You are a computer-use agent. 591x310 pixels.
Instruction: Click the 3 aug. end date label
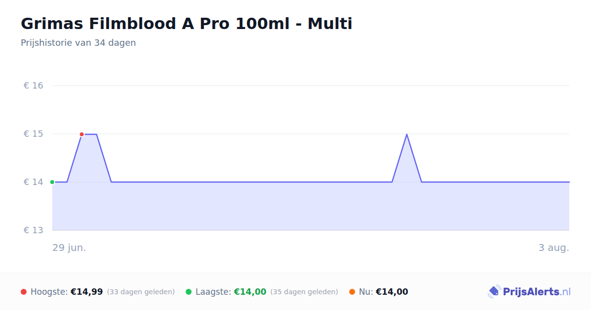[x=554, y=248]
